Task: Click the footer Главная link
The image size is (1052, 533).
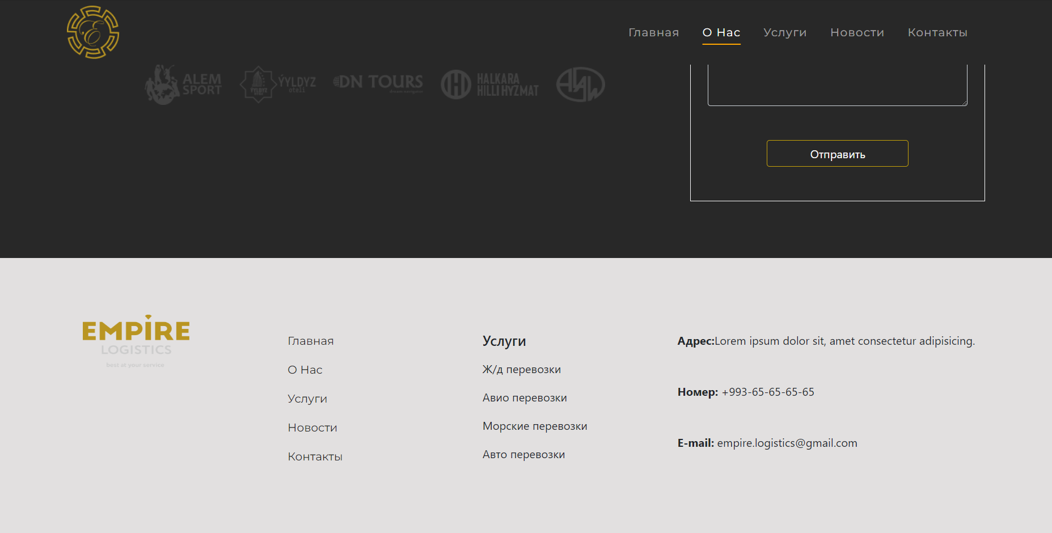Action: pyautogui.click(x=311, y=341)
